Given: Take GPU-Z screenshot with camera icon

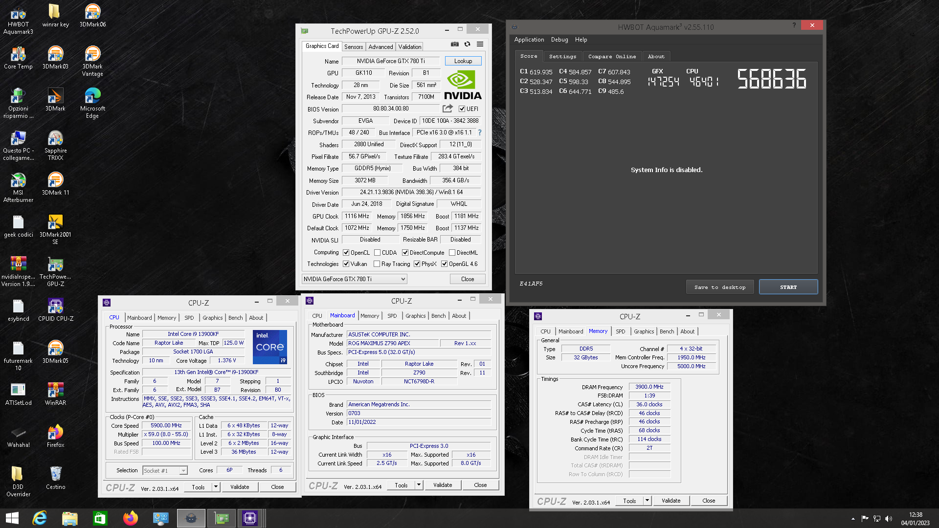Looking at the screenshot, I should (x=455, y=44).
